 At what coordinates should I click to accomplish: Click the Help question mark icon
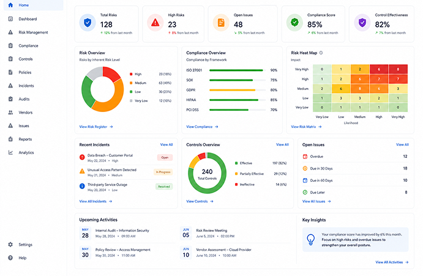[x=10, y=258]
